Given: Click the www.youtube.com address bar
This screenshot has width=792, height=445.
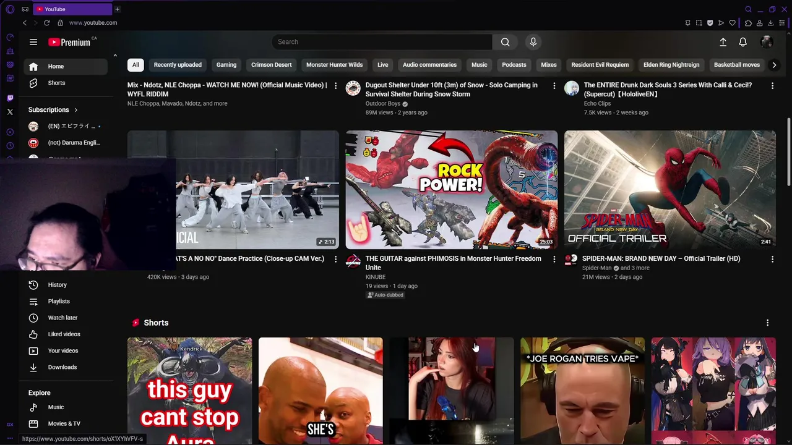Looking at the screenshot, I should [93, 23].
